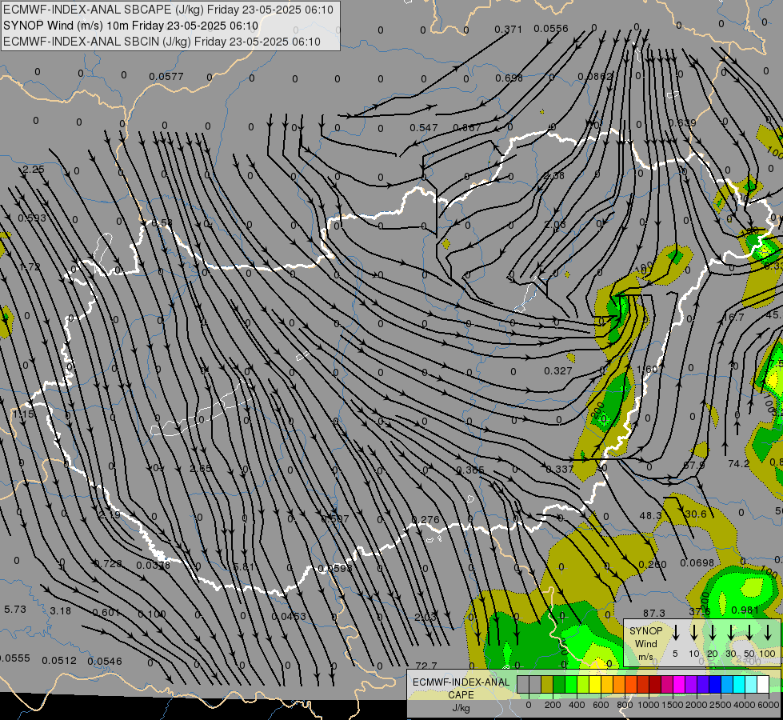
Task: Pick the bright magenta CAPE legend swatch
Action: tap(679, 685)
